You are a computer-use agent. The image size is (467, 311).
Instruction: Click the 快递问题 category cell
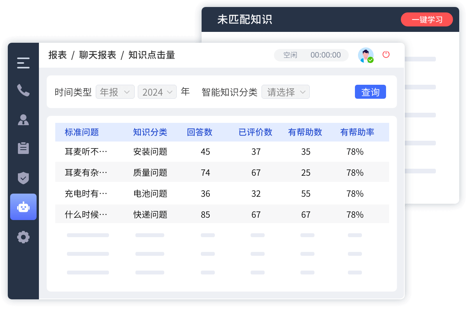pos(150,215)
